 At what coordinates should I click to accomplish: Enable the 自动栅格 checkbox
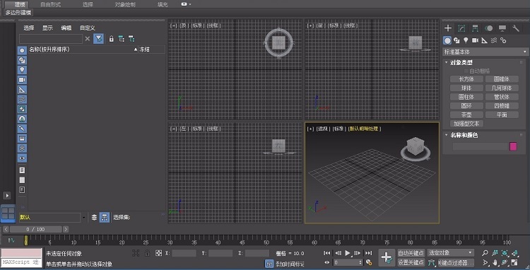[x=466, y=71]
